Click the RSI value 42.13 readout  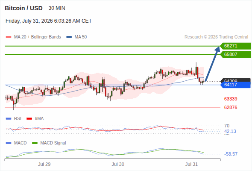click(230, 131)
